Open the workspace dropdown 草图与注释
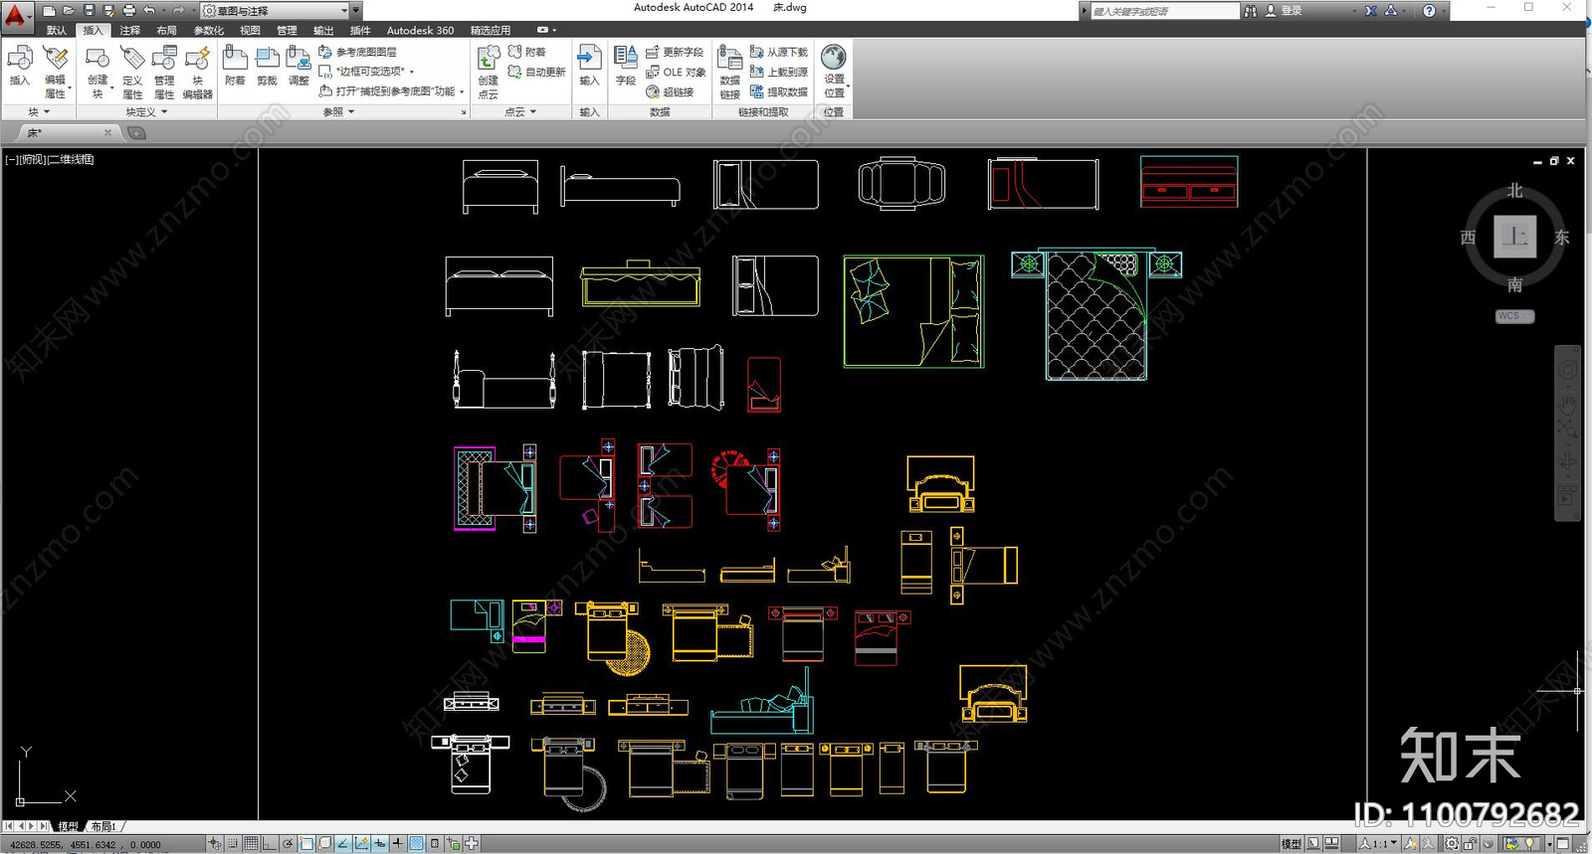Image resolution: width=1592 pixels, height=854 pixels. [x=281, y=10]
